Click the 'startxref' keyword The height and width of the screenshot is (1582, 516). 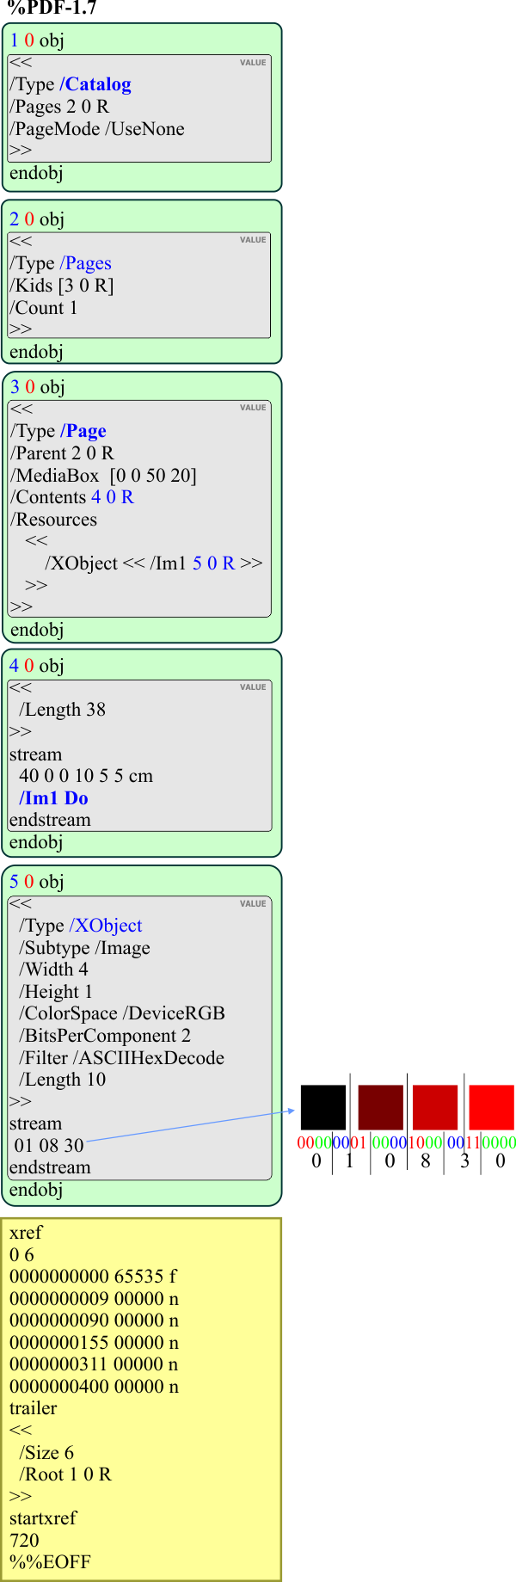pyautogui.click(x=43, y=1518)
